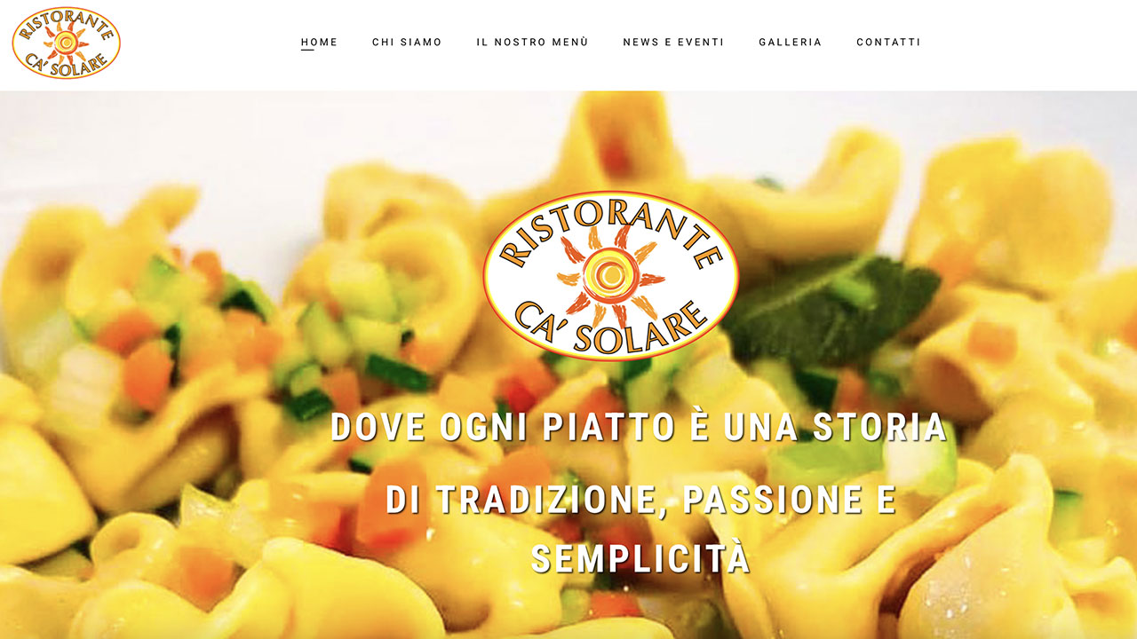1137x639 pixels.
Task: Click the Ristorante Ca' Solare header logo
Action: pos(67,43)
